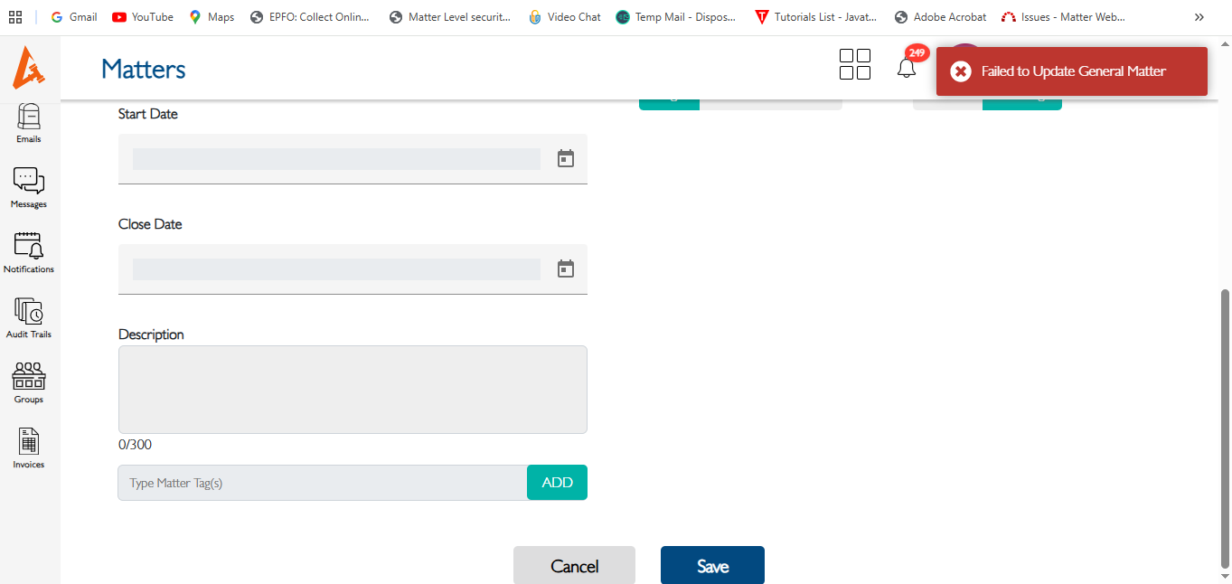1232x584 pixels.
Task: Click the Cancel button
Action: point(574,566)
